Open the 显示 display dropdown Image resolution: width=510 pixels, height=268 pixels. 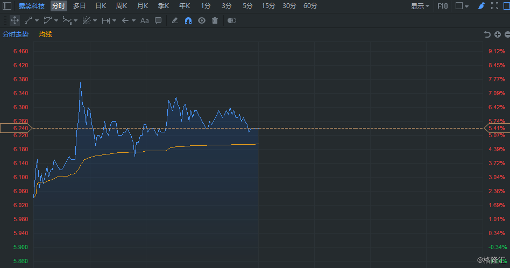pyautogui.click(x=420, y=6)
